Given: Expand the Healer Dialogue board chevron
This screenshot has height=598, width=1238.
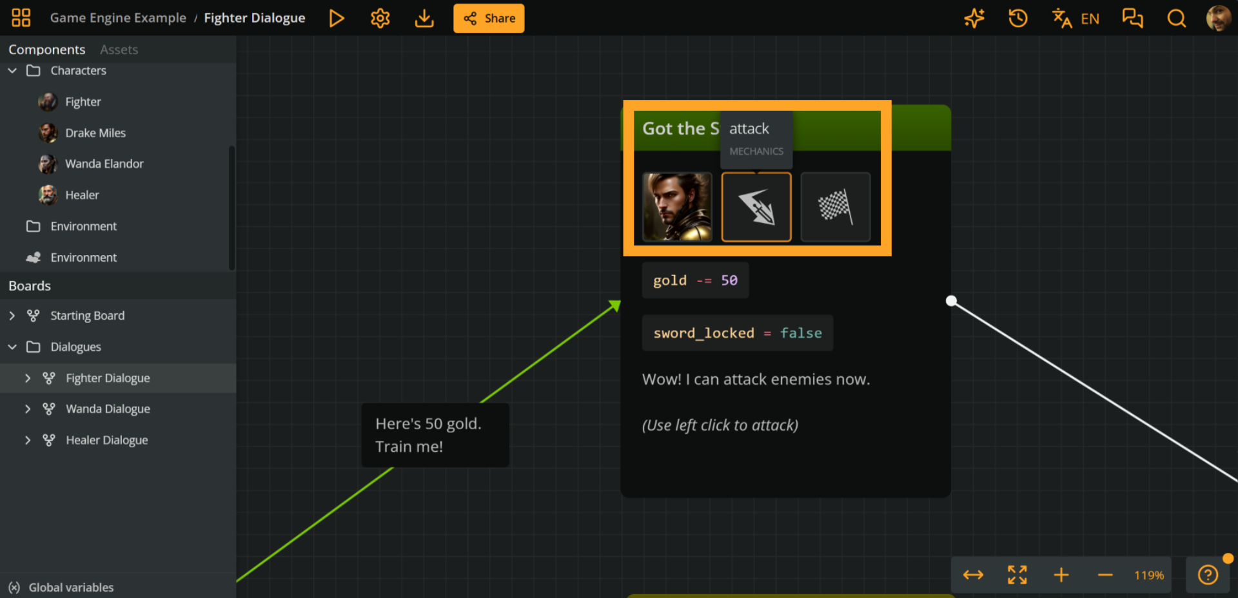Looking at the screenshot, I should click(x=28, y=440).
